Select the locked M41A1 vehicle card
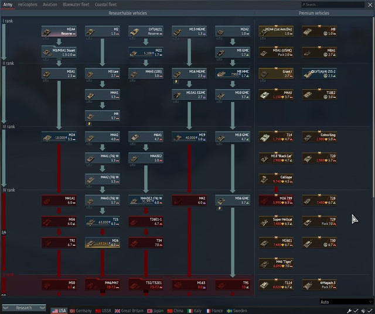This screenshot has height=314, width=375. click(59, 200)
